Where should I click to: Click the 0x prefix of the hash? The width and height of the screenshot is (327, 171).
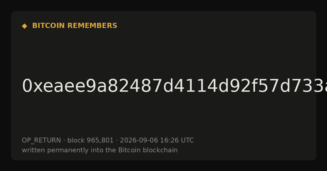(x=32, y=86)
